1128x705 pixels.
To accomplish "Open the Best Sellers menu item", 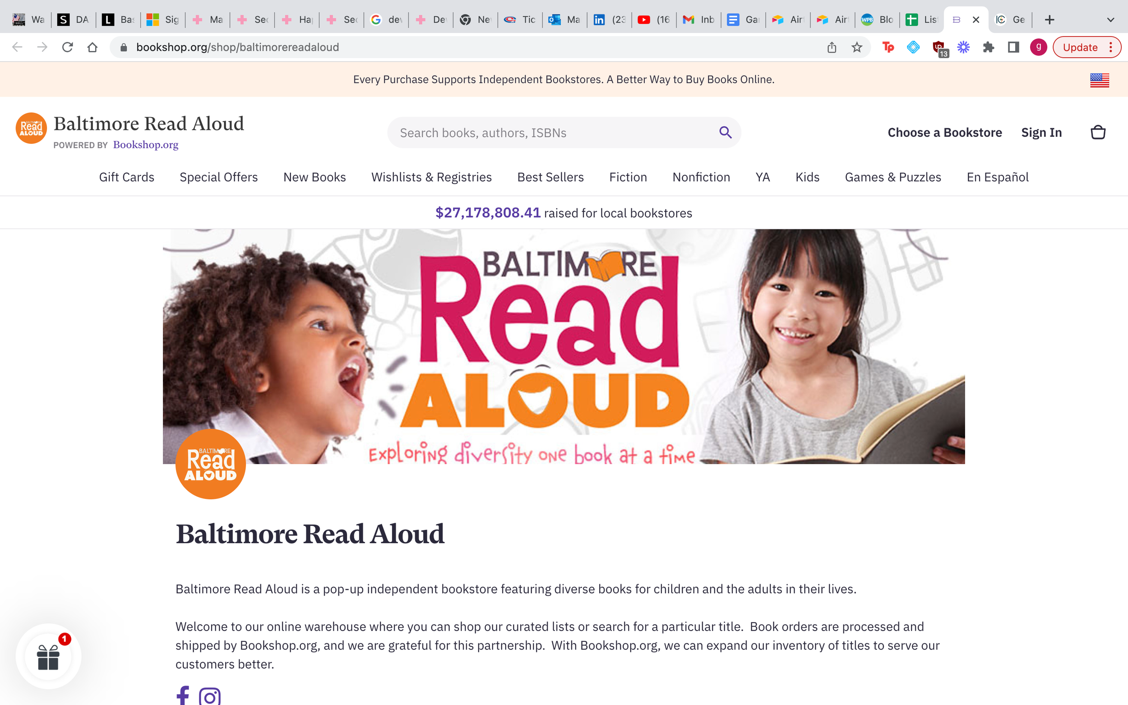I will coord(550,177).
